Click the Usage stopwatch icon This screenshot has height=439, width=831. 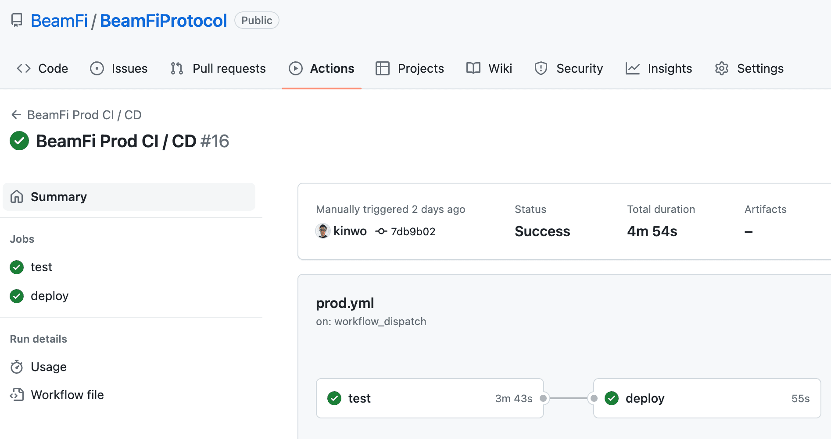point(17,367)
